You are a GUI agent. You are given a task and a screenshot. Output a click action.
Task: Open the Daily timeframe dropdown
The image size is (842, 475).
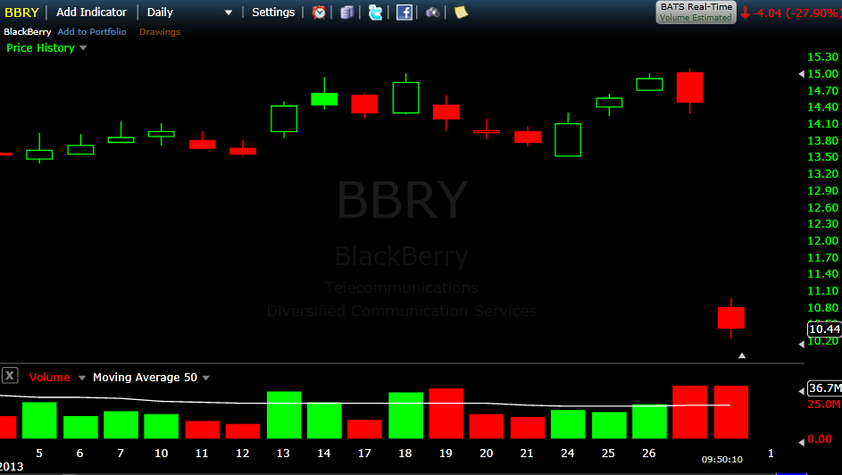click(x=189, y=12)
